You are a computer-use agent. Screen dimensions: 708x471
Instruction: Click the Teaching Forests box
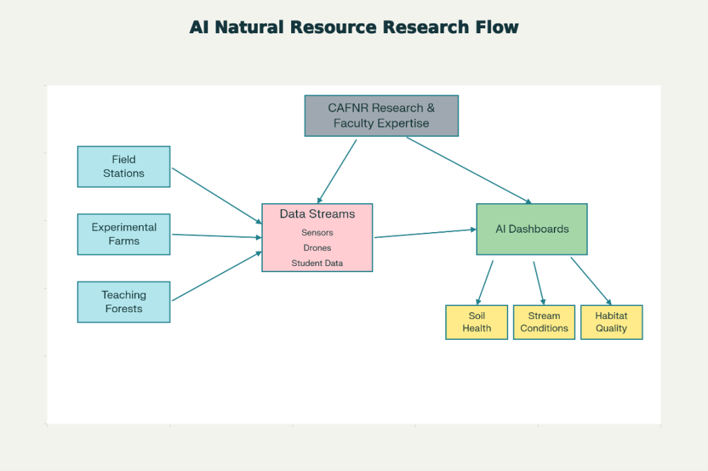(x=124, y=302)
